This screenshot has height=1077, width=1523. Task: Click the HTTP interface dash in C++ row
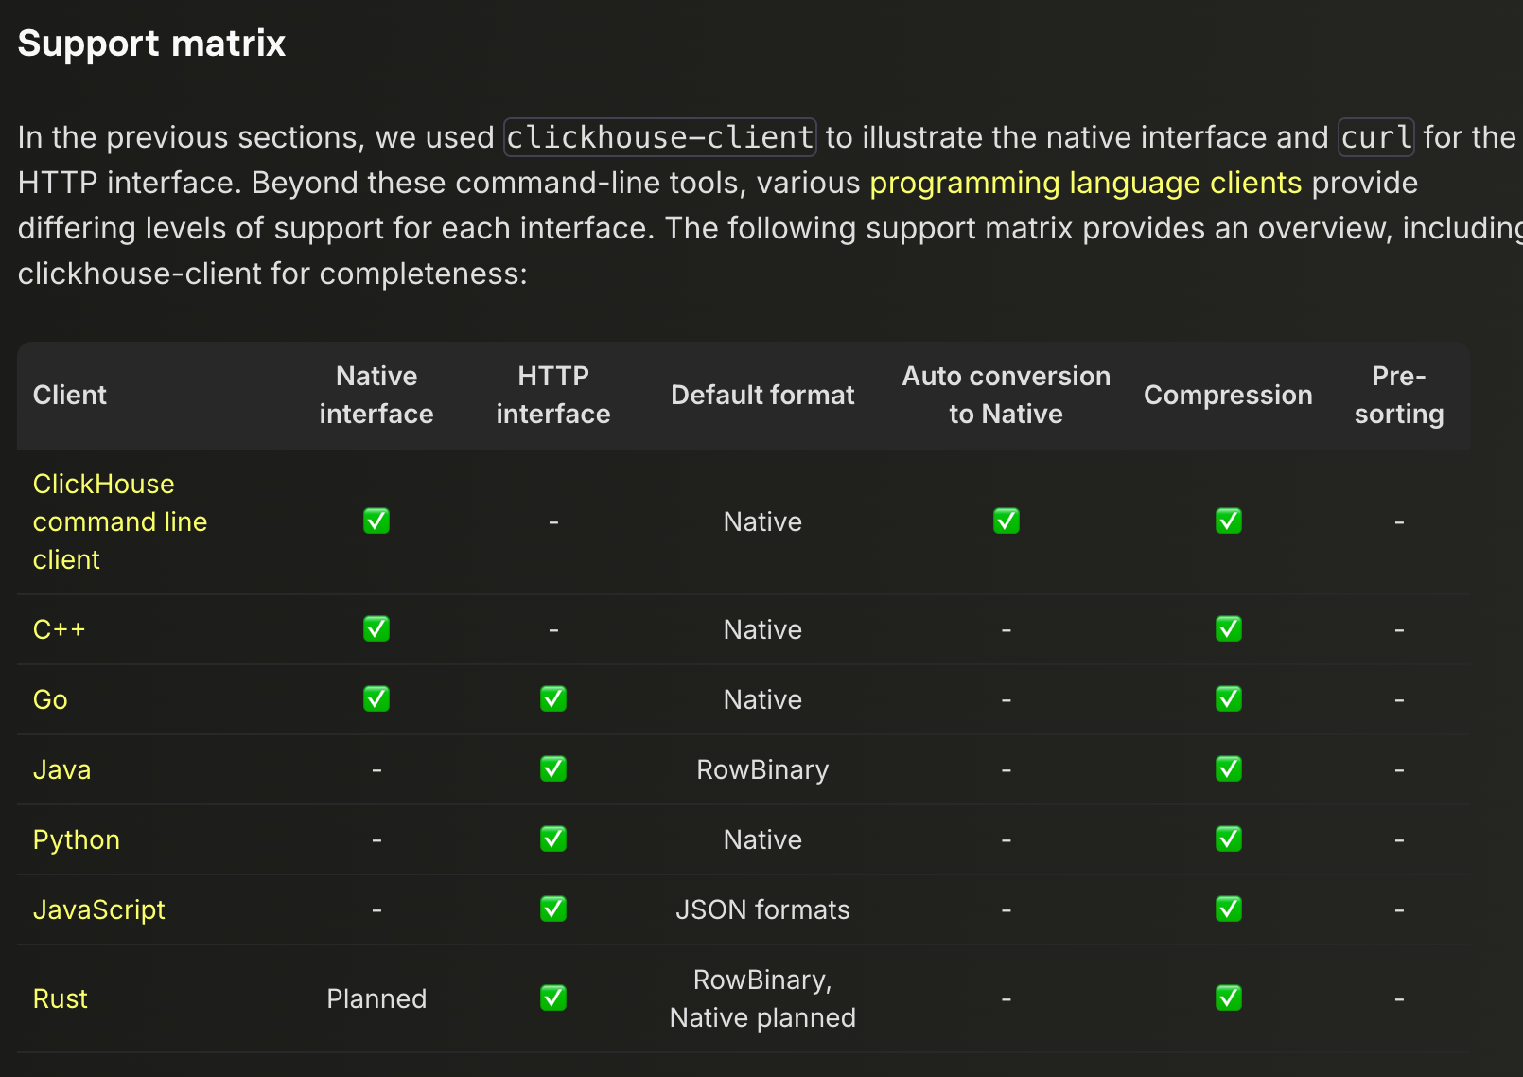553,629
